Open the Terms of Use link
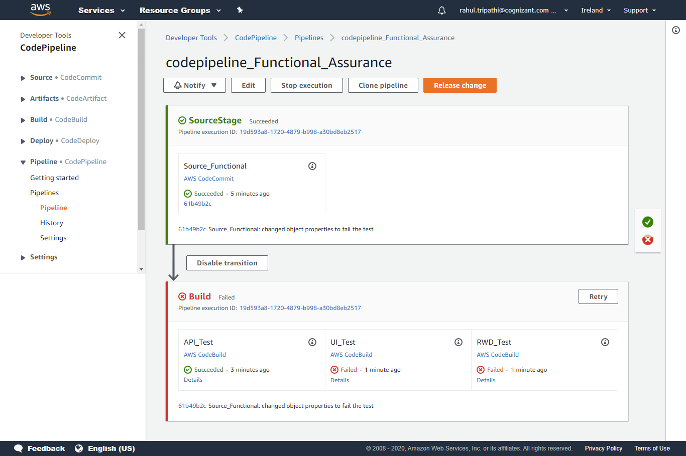This screenshot has height=456, width=686. [x=652, y=448]
